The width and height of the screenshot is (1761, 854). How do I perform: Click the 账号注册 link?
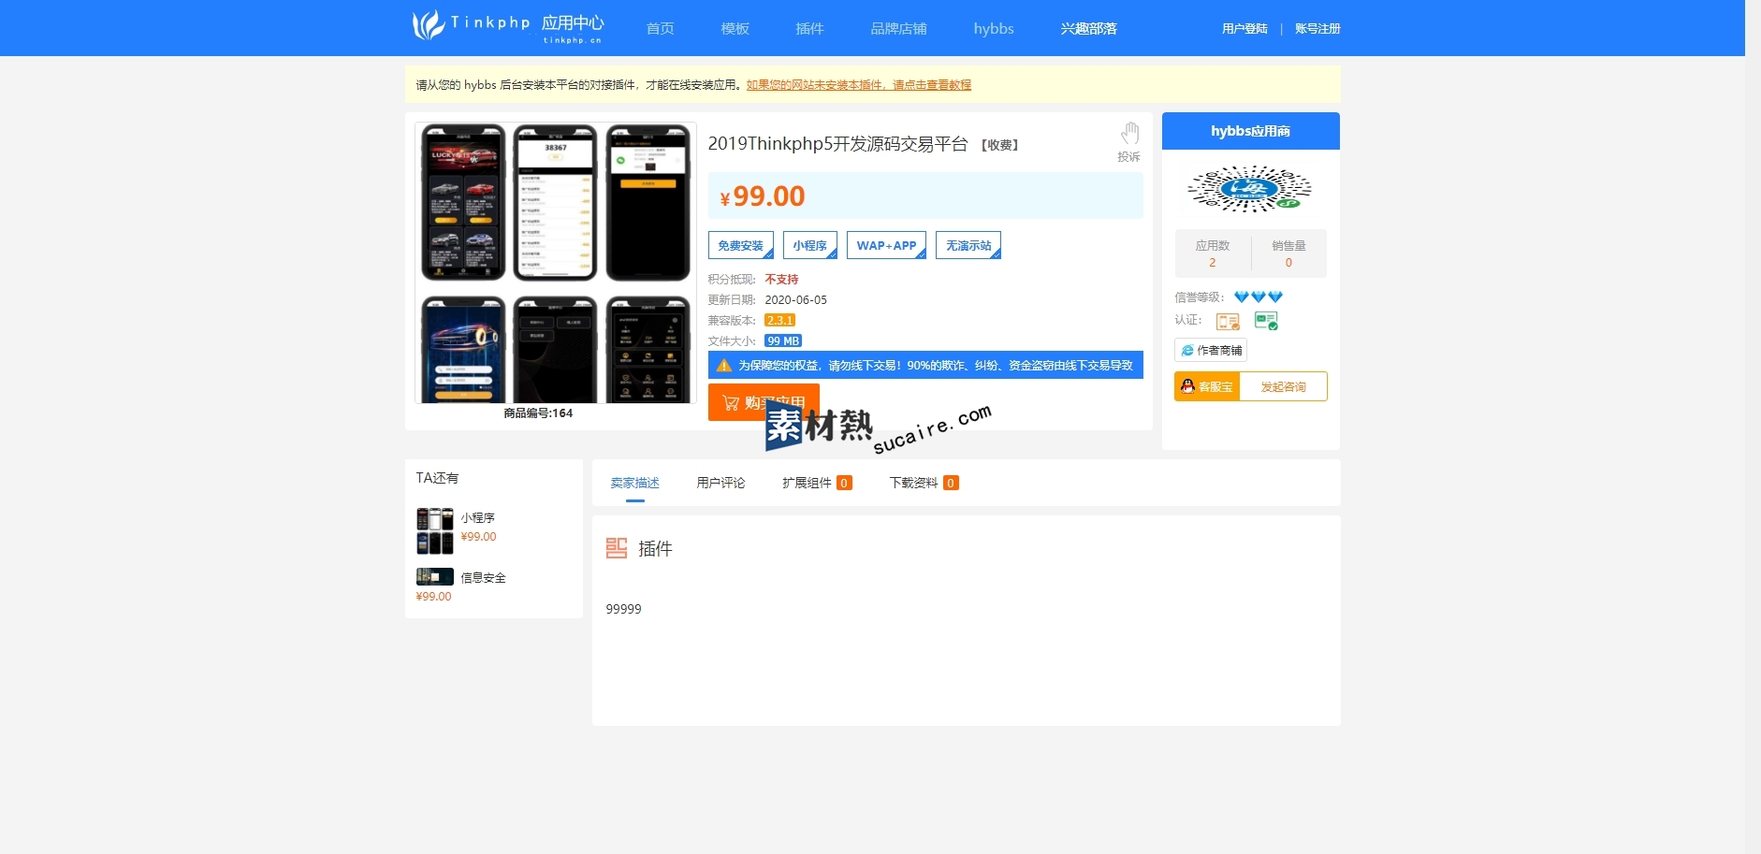[x=1317, y=29]
